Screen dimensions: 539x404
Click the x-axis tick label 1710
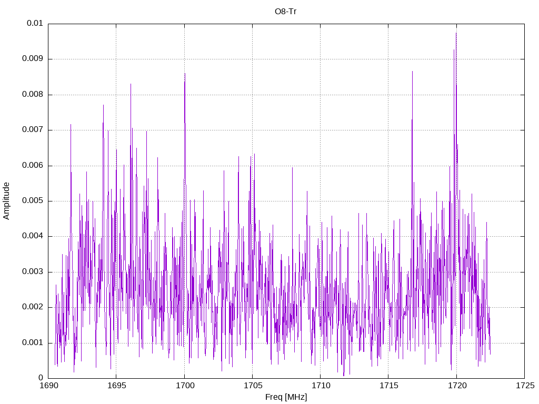coord(321,386)
